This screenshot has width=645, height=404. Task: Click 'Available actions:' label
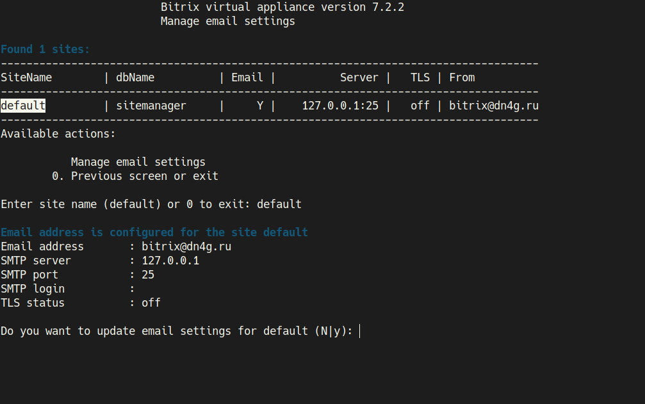point(58,134)
